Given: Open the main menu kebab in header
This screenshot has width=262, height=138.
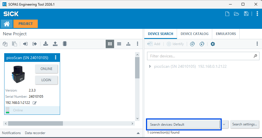Looking at the screenshot, I should pos(257,14).
